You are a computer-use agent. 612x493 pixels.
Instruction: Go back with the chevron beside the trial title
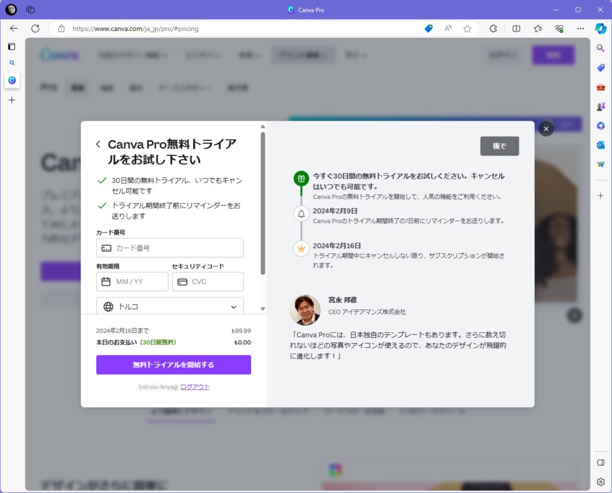click(99, 144)
